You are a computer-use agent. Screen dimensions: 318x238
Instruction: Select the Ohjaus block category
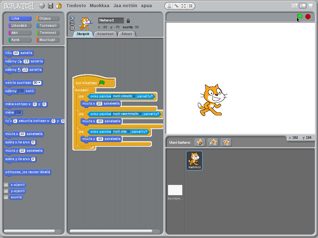[48, 19]
